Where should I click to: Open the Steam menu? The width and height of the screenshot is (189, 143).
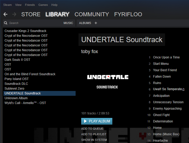point(7,5)
